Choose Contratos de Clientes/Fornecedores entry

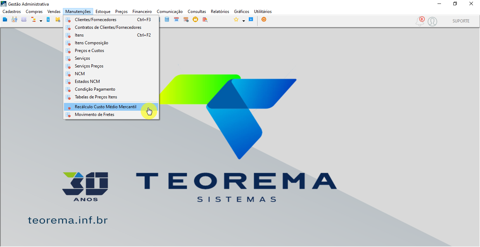(111, 27)
